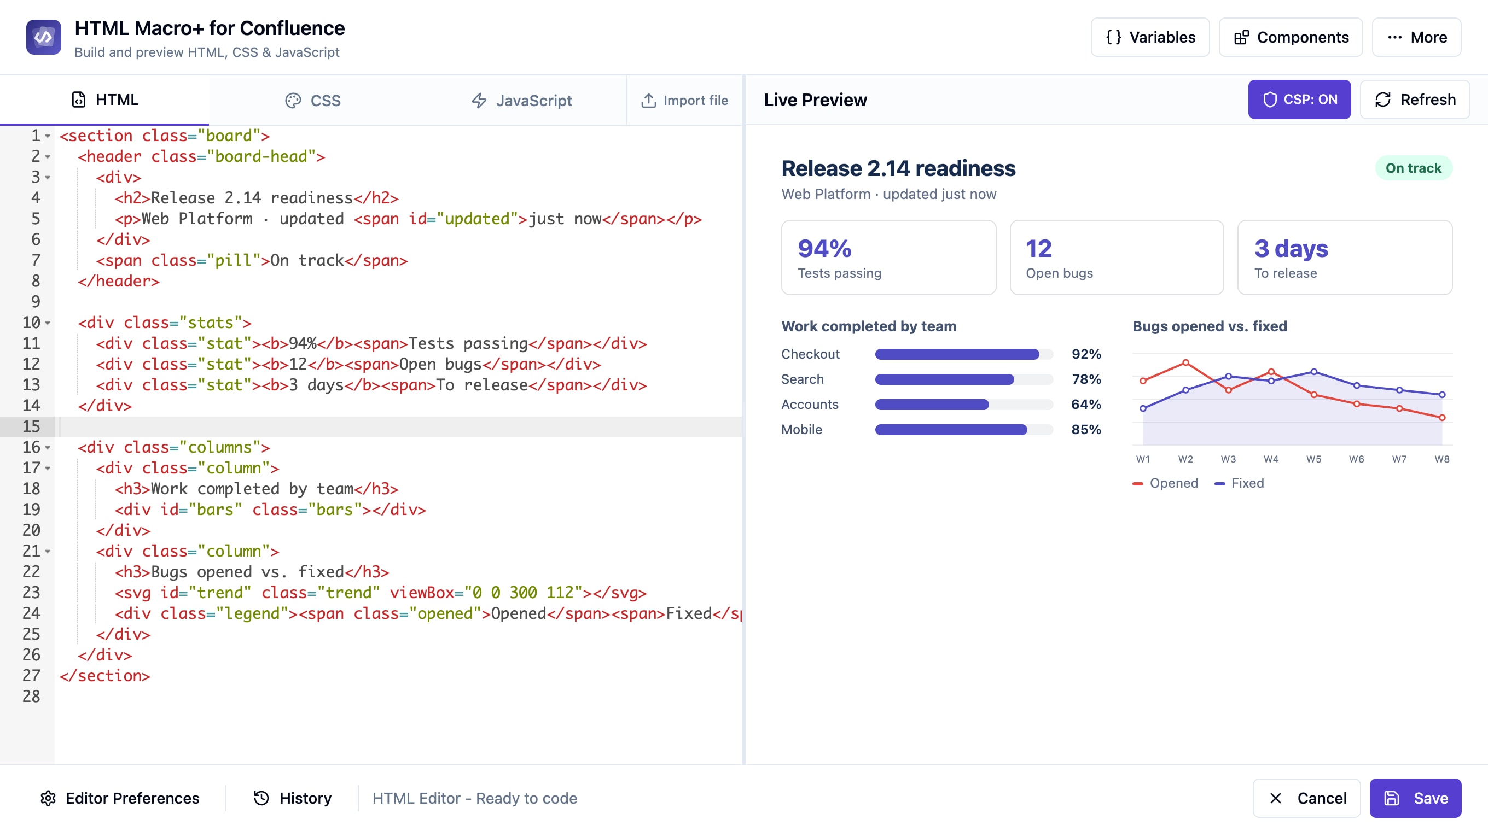
Task: Click the "Release 2.14 readiness" preview heading
Action: coord(898,168)
